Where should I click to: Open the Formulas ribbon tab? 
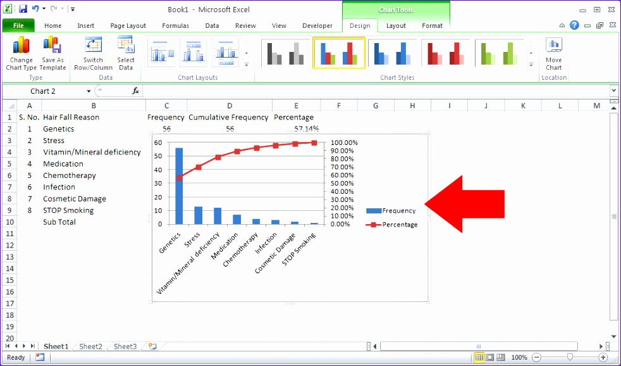click(x=175, y=25)
